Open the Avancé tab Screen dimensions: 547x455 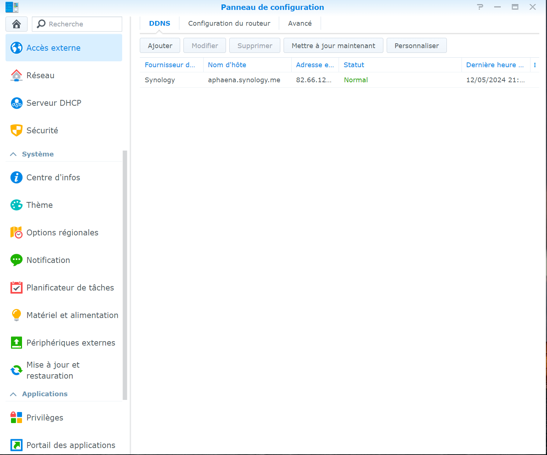300,24
